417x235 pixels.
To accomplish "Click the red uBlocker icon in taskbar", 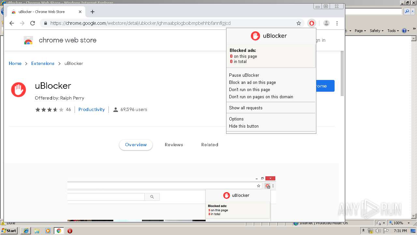I will coord(70,231).
